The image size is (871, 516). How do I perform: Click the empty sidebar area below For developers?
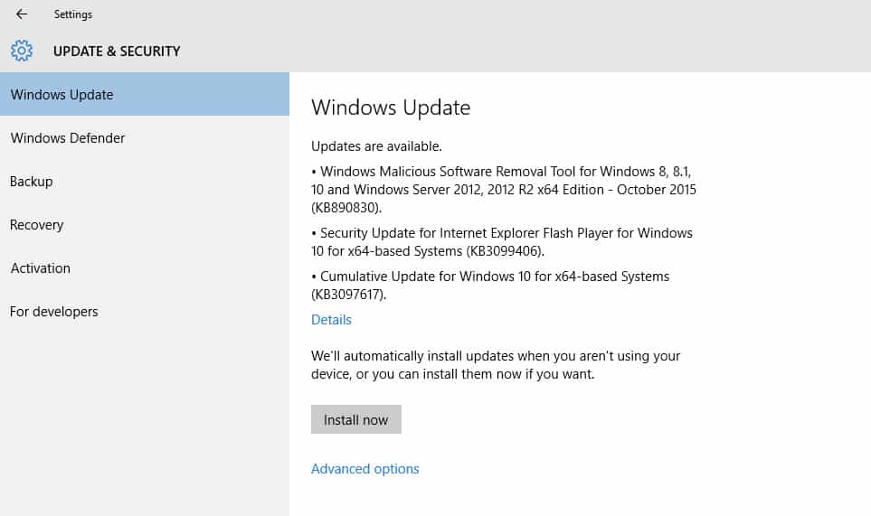145,416
